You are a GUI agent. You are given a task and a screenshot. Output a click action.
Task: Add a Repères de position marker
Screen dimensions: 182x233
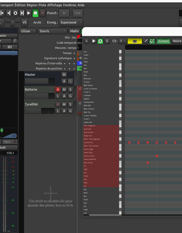(69, 69)
